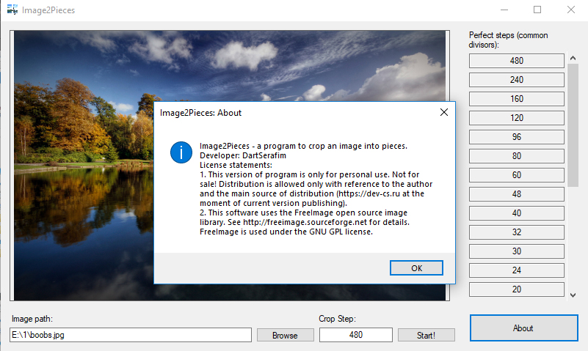Set step using the 30 button
Viewport: 588px width, 351px height.
coord(516,251)
